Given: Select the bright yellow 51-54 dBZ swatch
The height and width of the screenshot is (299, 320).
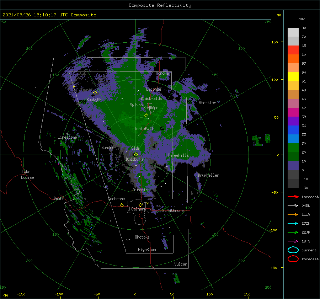Looking at the screenshot, I should 293,77.
